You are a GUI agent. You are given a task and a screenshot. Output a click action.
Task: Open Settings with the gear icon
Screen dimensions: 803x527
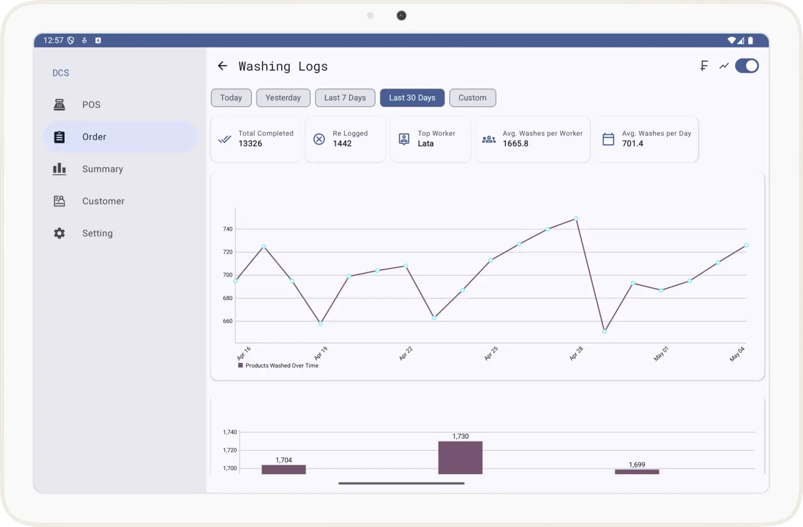pyautogui.click(x=59, y=233)
